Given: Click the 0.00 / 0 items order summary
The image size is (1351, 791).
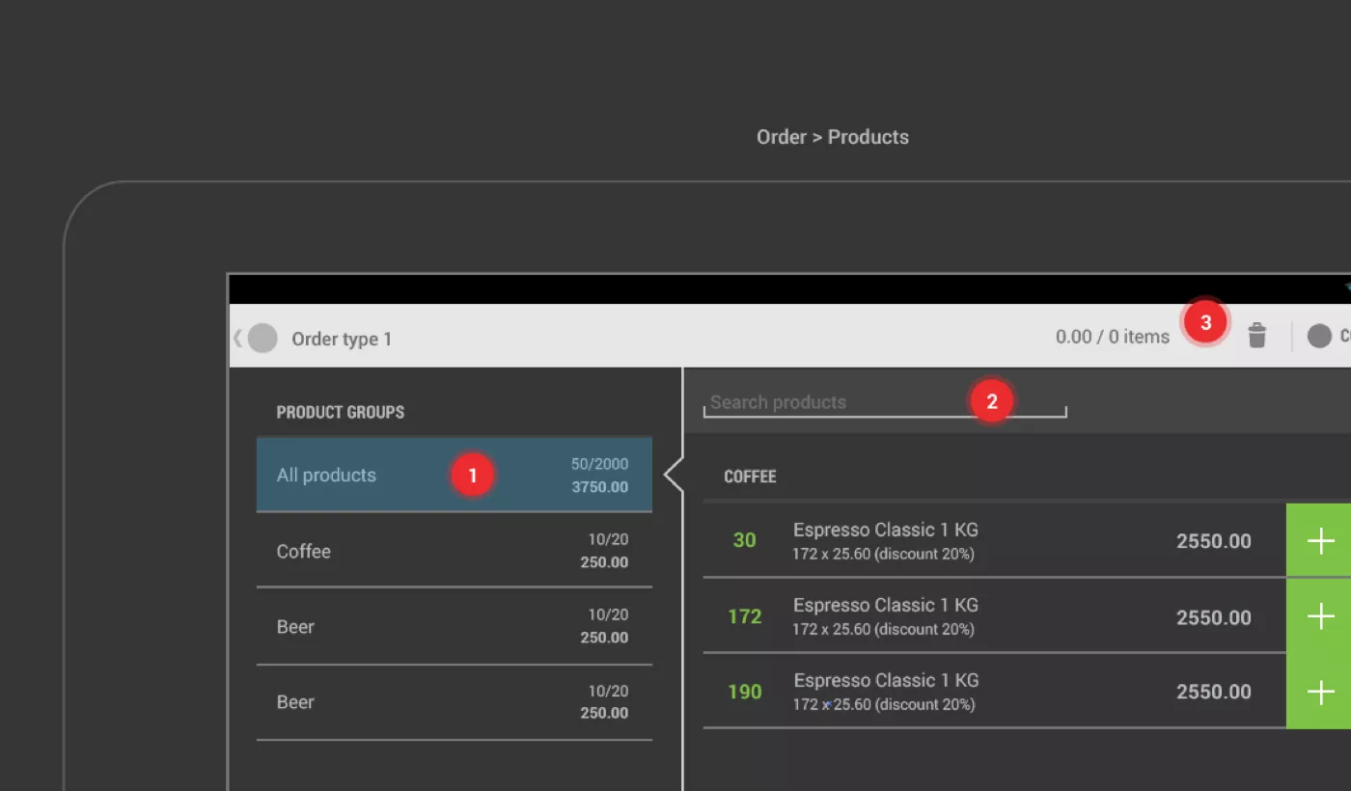Looking at the screenshot, I should [1112, 337].
